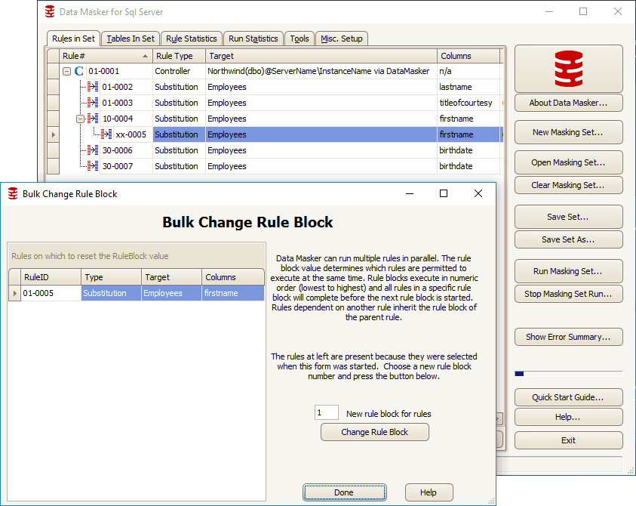Click the Target column header in main grid
The image size is (636, 506).
point(321,56)
